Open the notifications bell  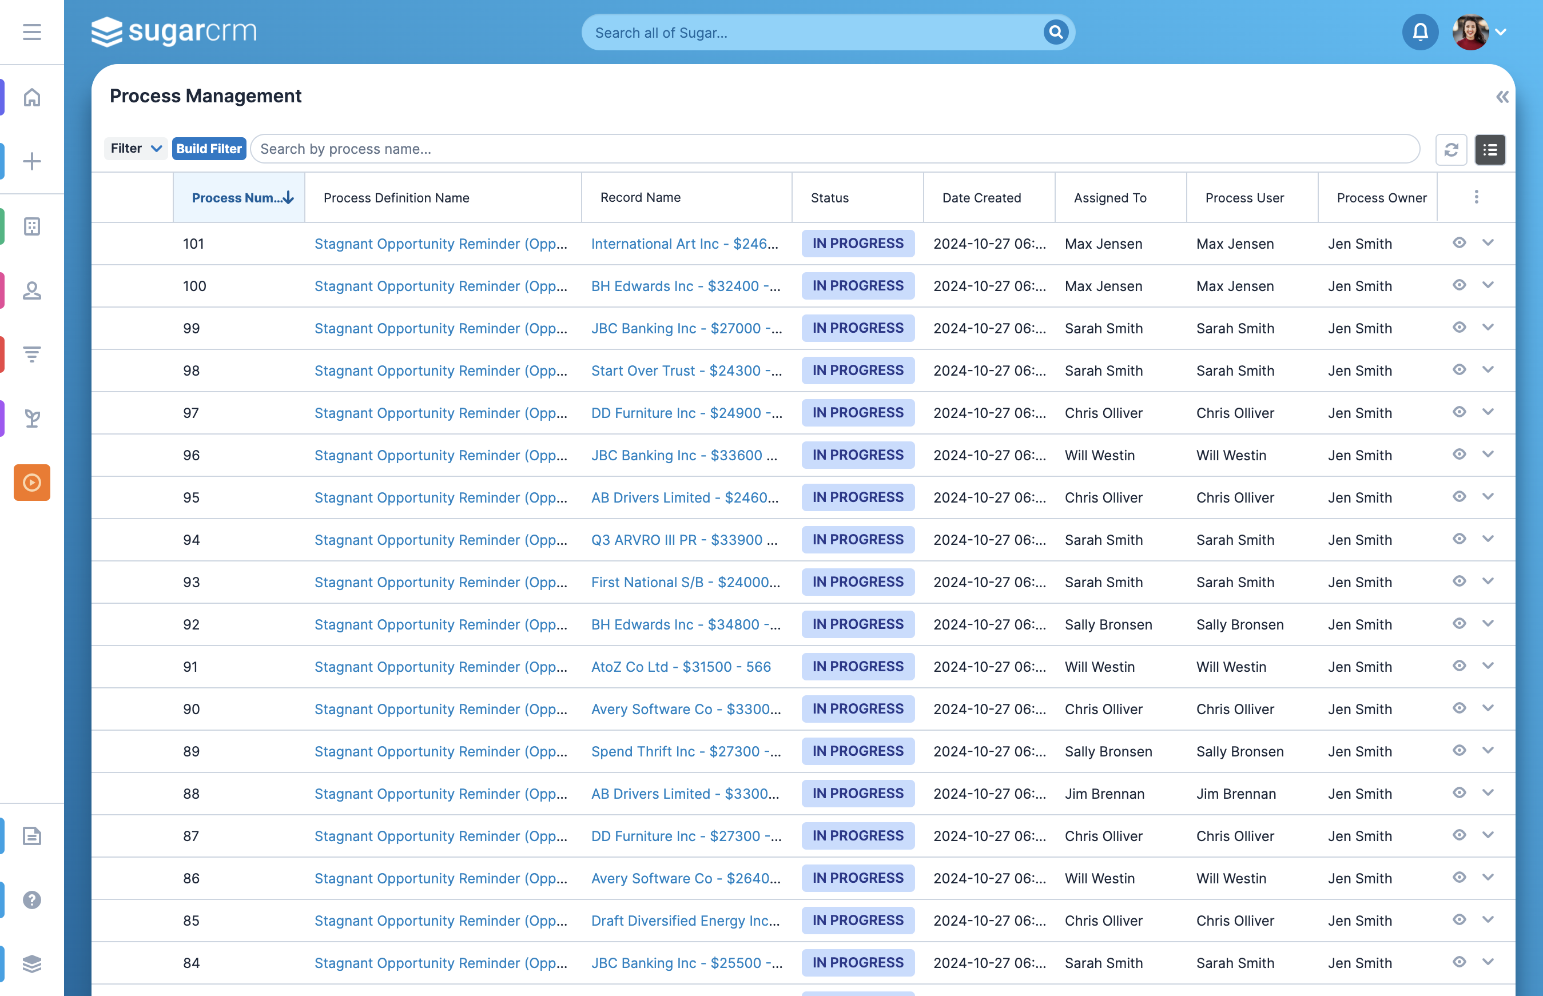coord(1420,31)
